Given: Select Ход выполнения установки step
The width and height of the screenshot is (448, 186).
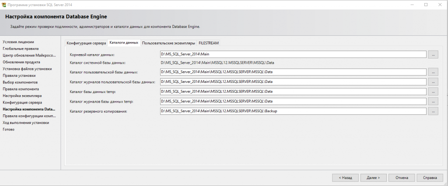Looking at the screenshot, I should pyautogui.click(x=26, y=123).
